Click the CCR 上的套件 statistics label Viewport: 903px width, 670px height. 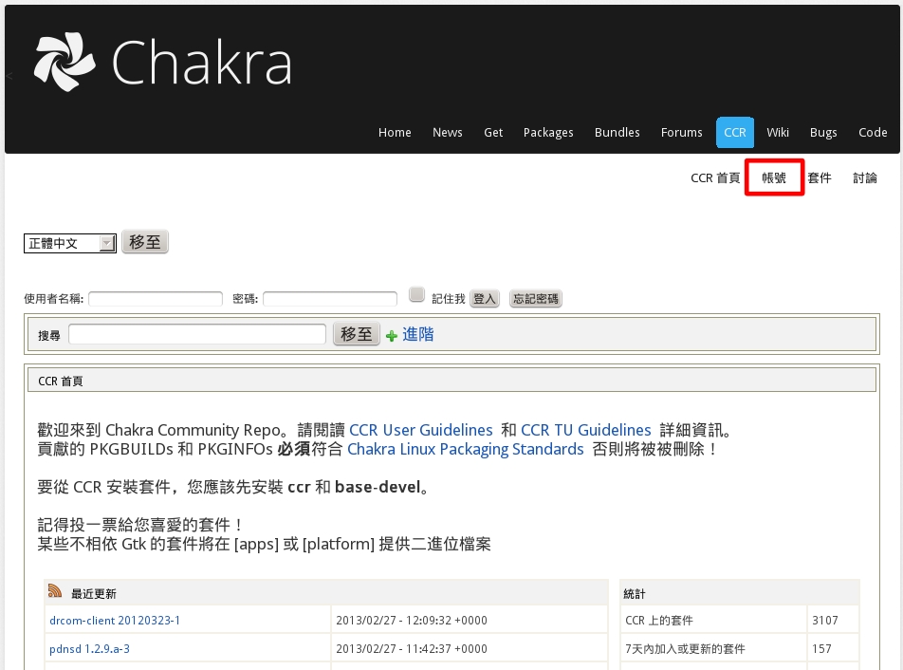[659, 621]
